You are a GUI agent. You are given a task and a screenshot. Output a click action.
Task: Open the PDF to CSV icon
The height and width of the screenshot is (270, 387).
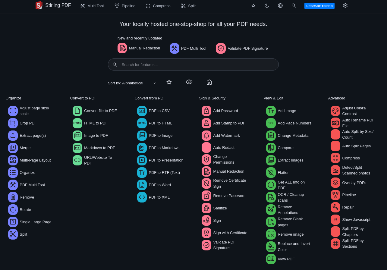coord(142,111)
